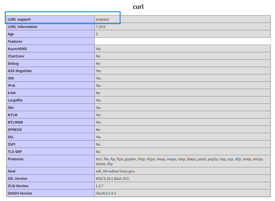Click the 'No' value beside Debug
The width and height of the screenshot is (275, 201).
coord(98,64)
